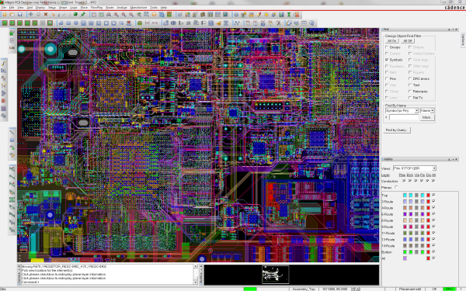Click the first green square toolbar icon
The width and height of the screenshot is (466, 291).
click(x=5, y=23)
